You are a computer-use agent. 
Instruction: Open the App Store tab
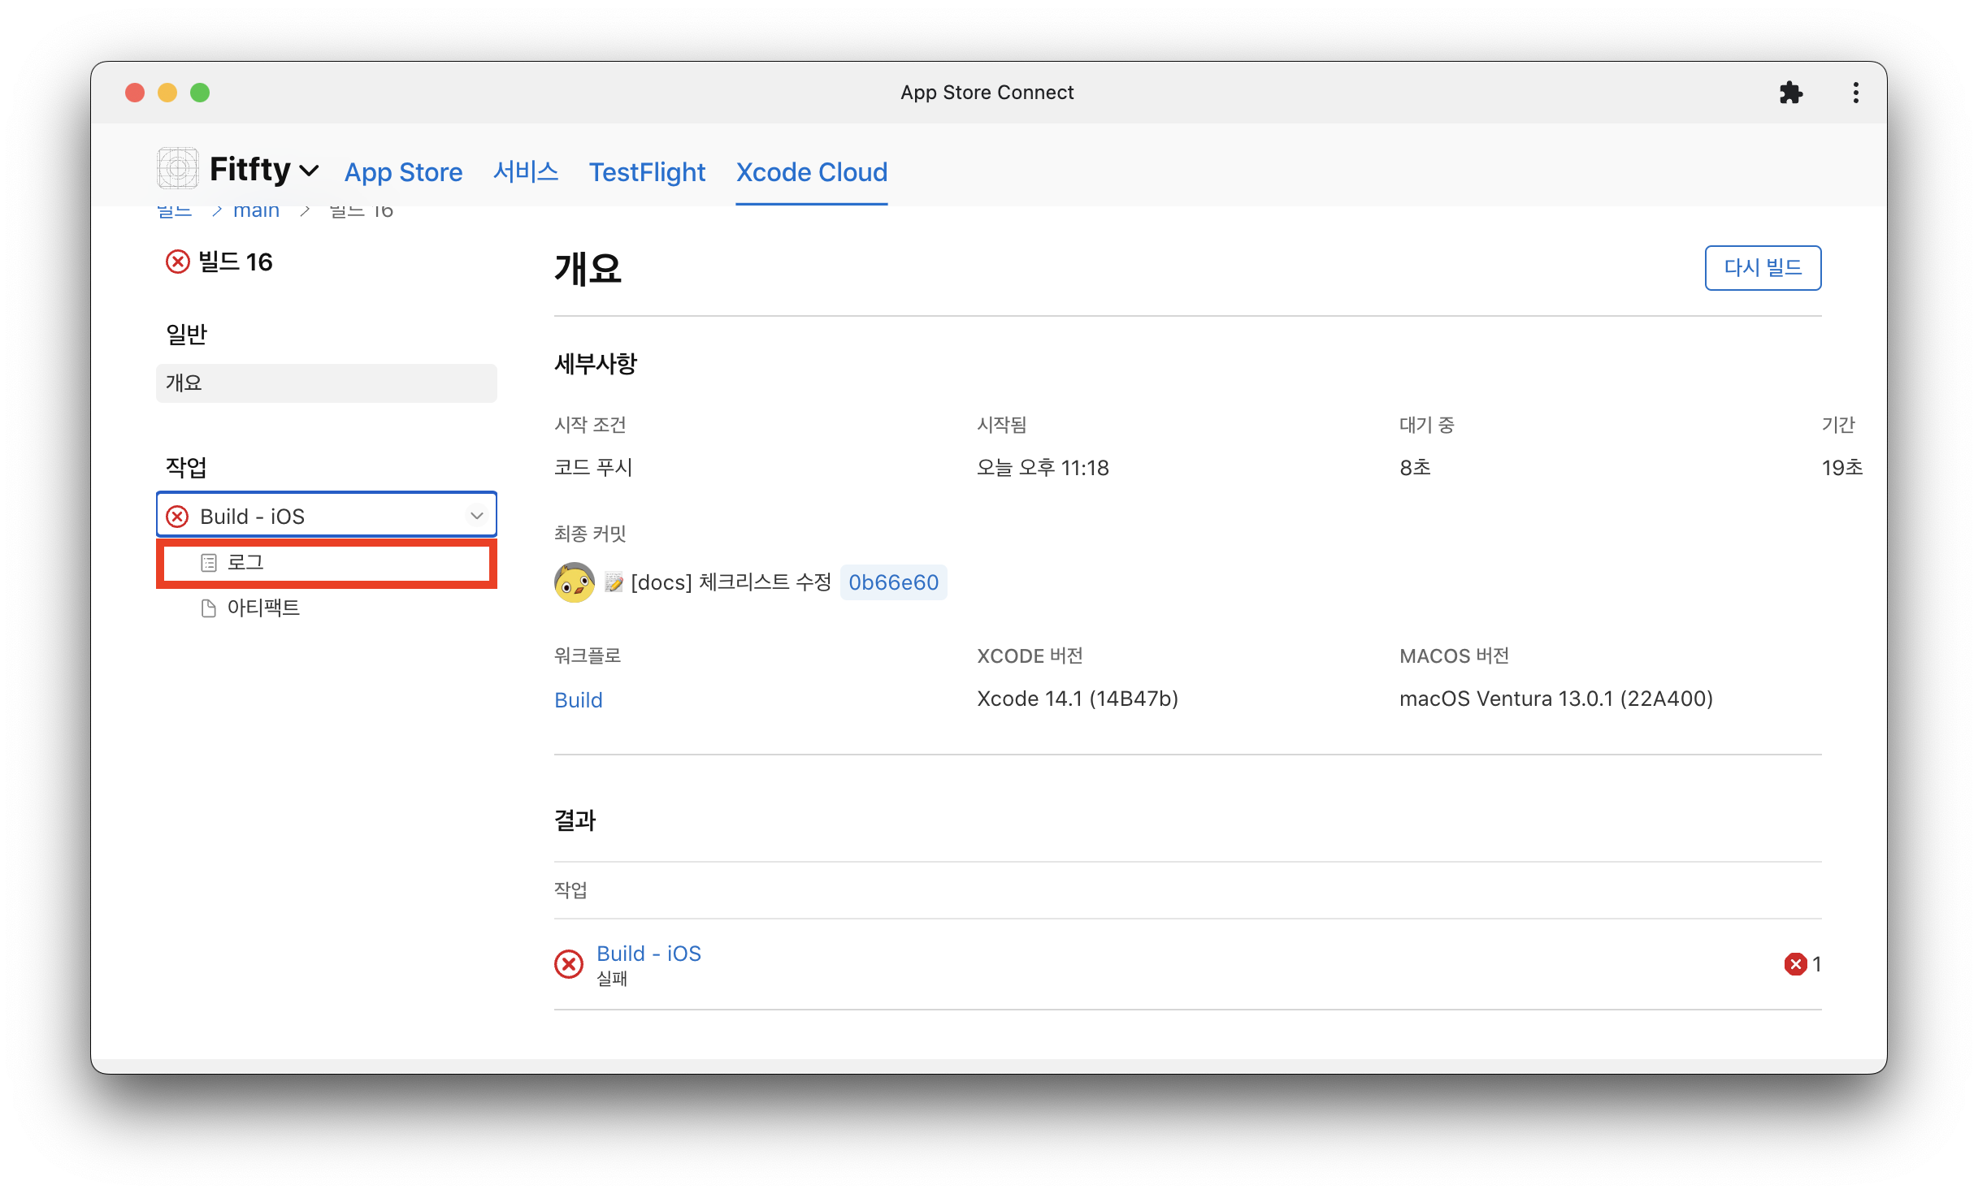point(403,172)
